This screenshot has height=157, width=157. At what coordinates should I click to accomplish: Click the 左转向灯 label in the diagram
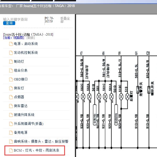pos(87,72)
